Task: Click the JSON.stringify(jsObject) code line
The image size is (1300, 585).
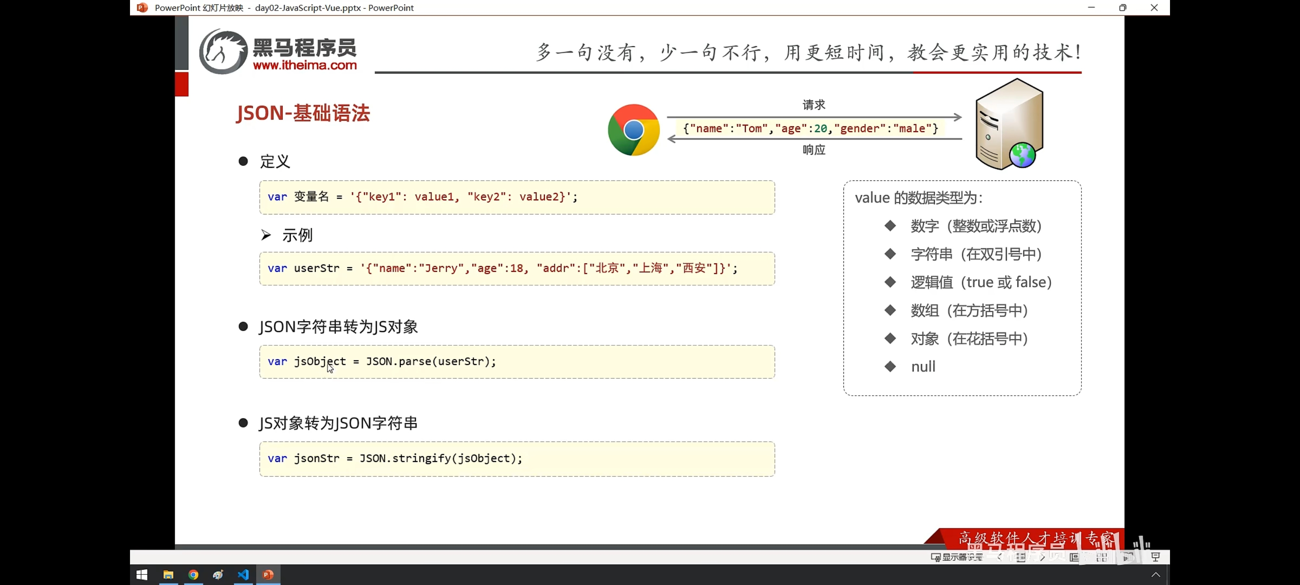Action: coord(394,458)
